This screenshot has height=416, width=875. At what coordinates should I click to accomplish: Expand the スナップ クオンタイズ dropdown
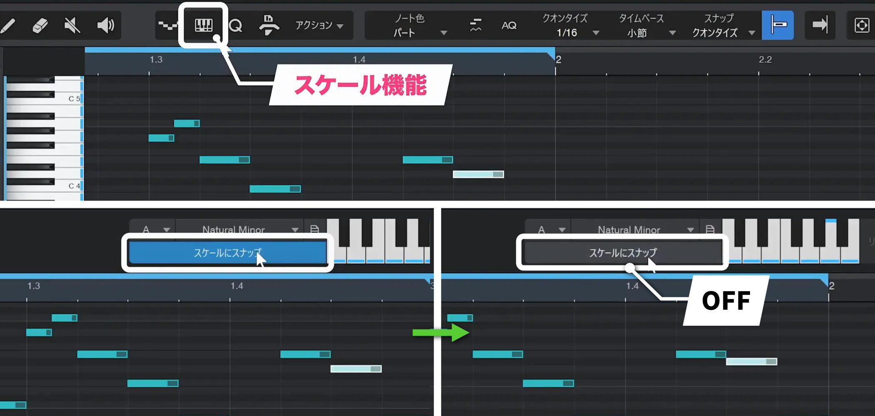(722, 26)
